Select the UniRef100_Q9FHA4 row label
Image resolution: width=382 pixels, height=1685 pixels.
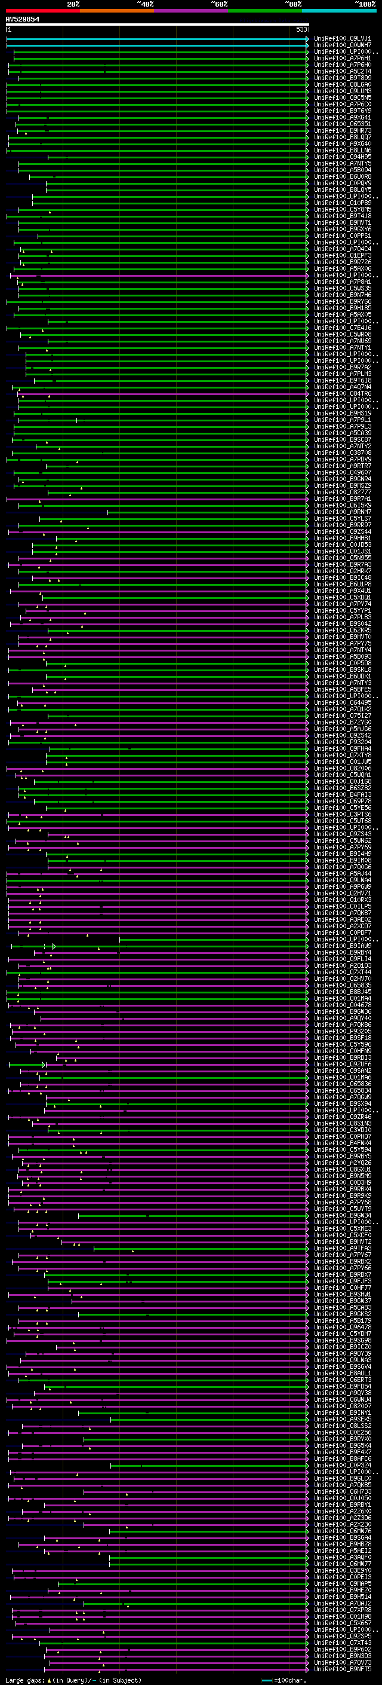(x=343, y=748)
